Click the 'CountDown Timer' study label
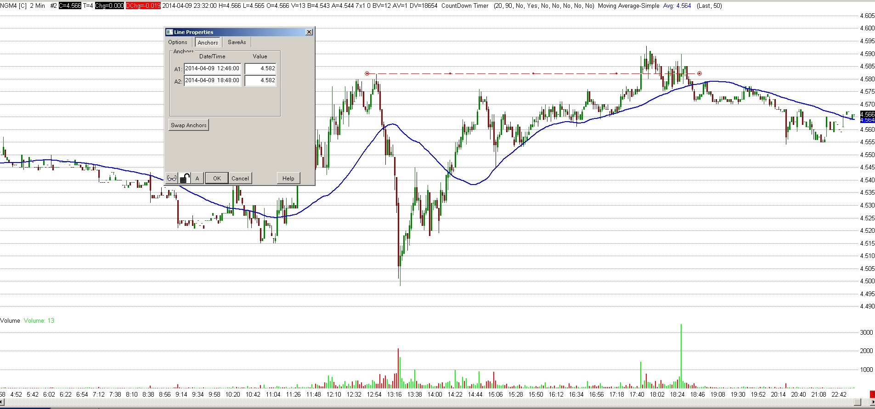 pos(465,6)
